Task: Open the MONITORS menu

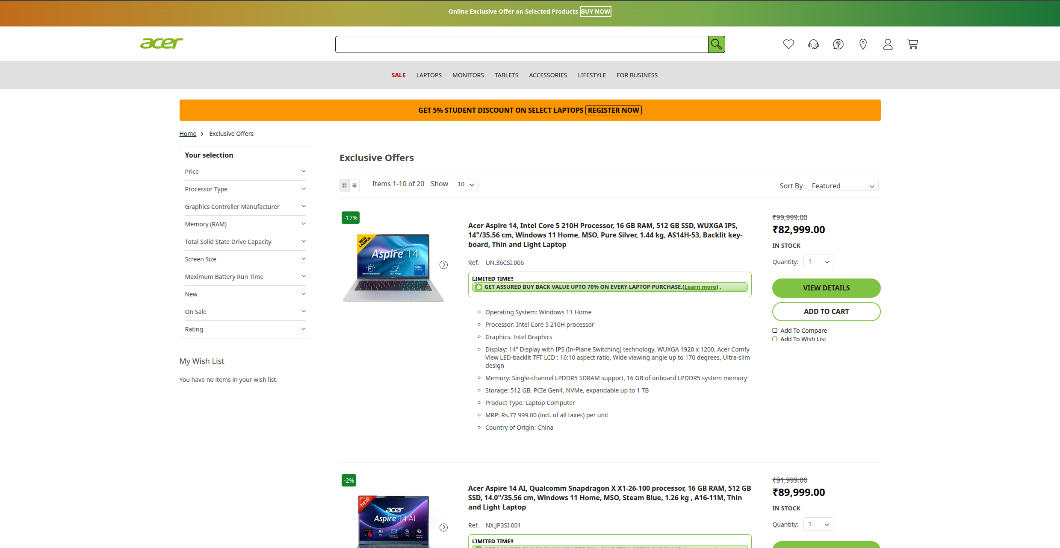Action: pyautogui.click(x=468, y=75)
